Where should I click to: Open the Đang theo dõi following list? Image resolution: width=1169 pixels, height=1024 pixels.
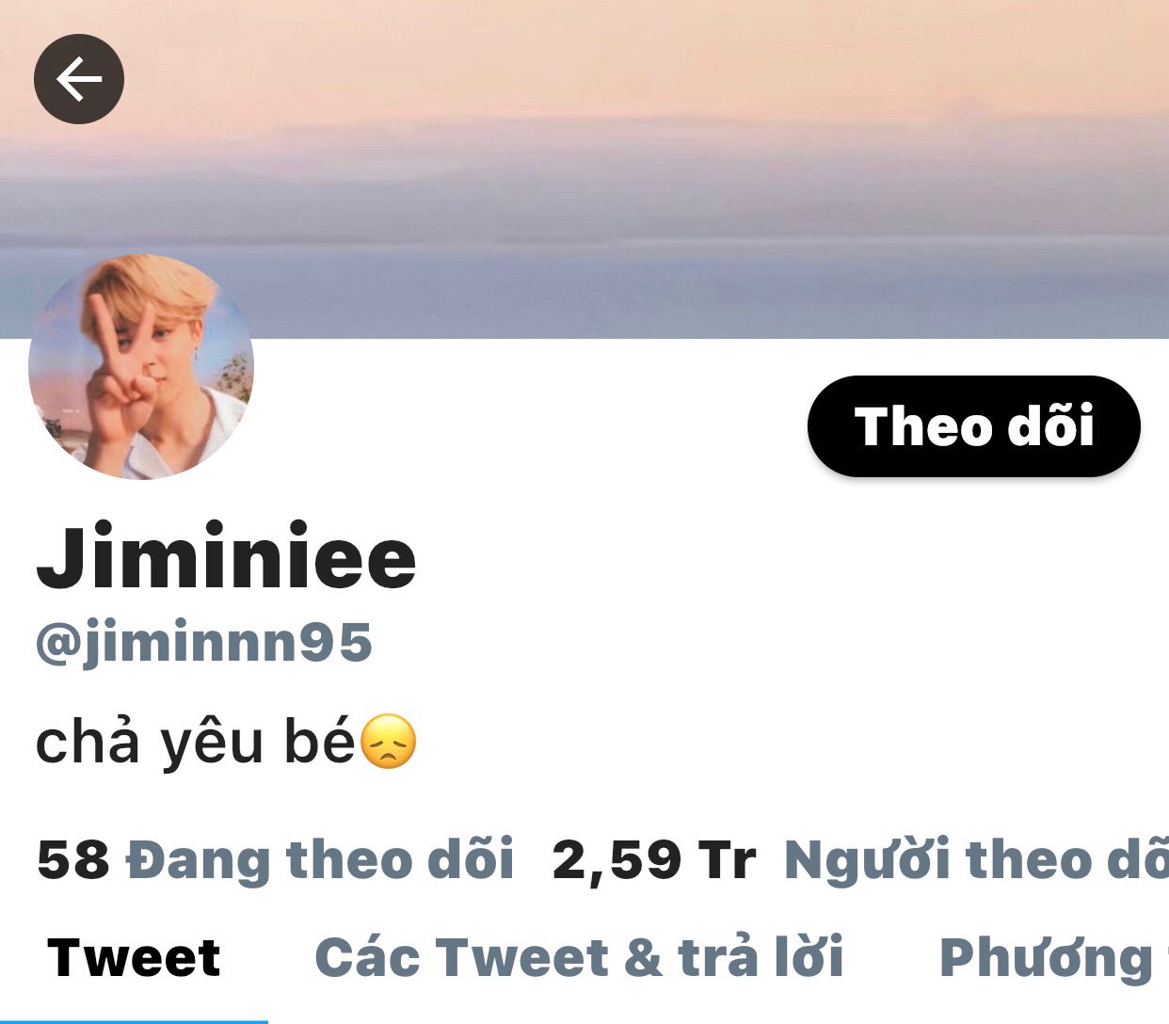pyautogui.click(x=320, y=859)
